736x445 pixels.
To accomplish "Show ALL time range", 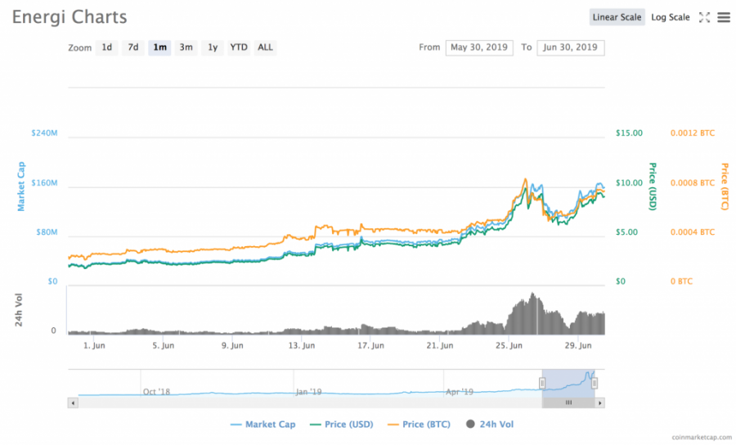I will click(265, 47).
